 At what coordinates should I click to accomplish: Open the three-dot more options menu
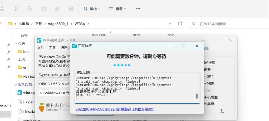coord(138,9)
